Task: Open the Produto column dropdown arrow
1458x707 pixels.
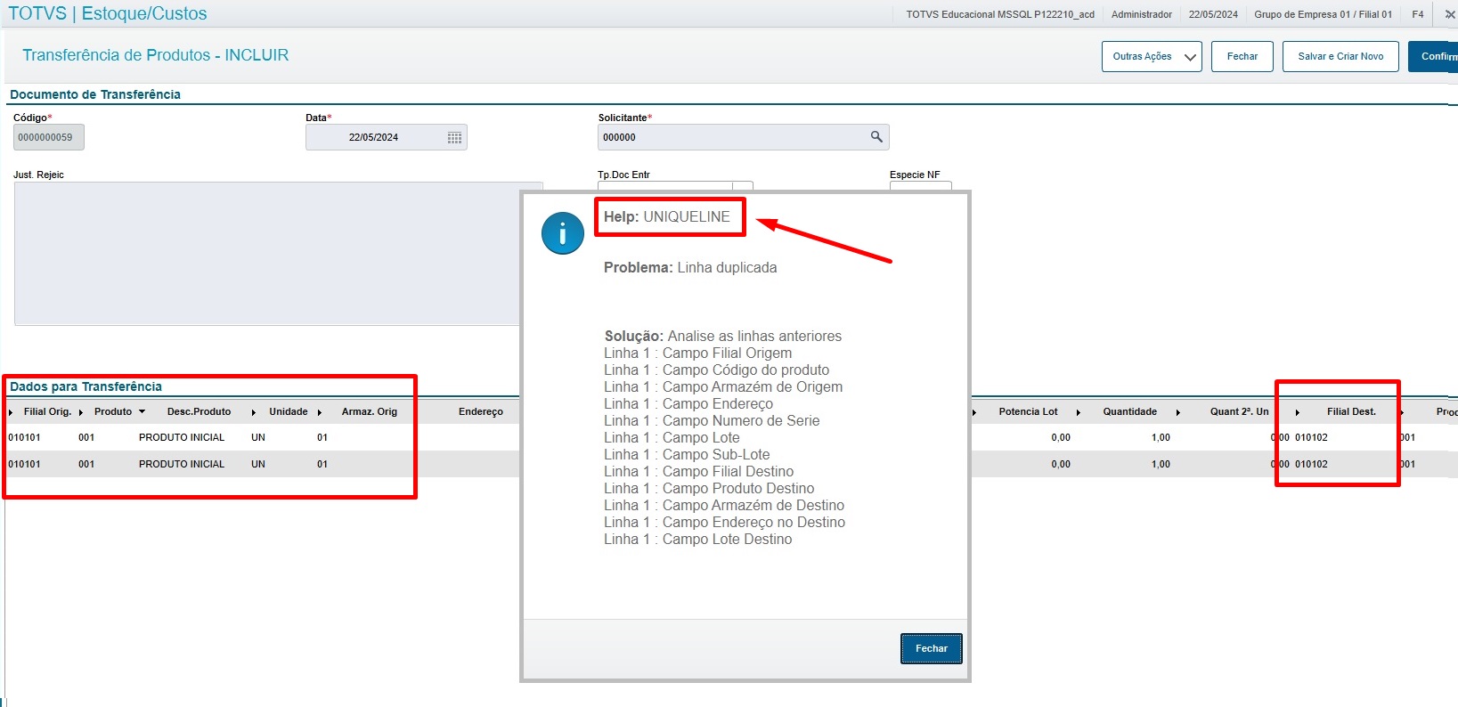Action: click(142, 411)
